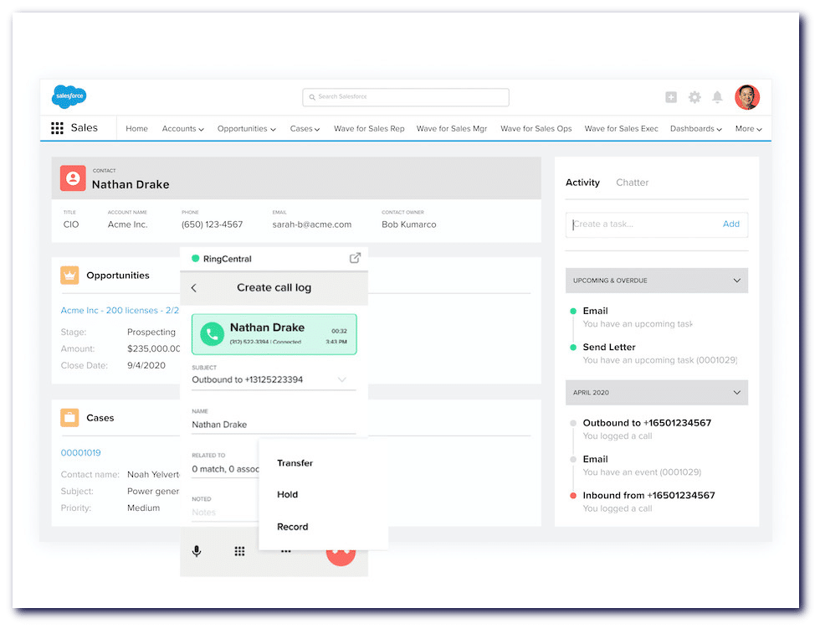Pop out the RingCentral widget

pyautogui.click(x=355, y=258)
